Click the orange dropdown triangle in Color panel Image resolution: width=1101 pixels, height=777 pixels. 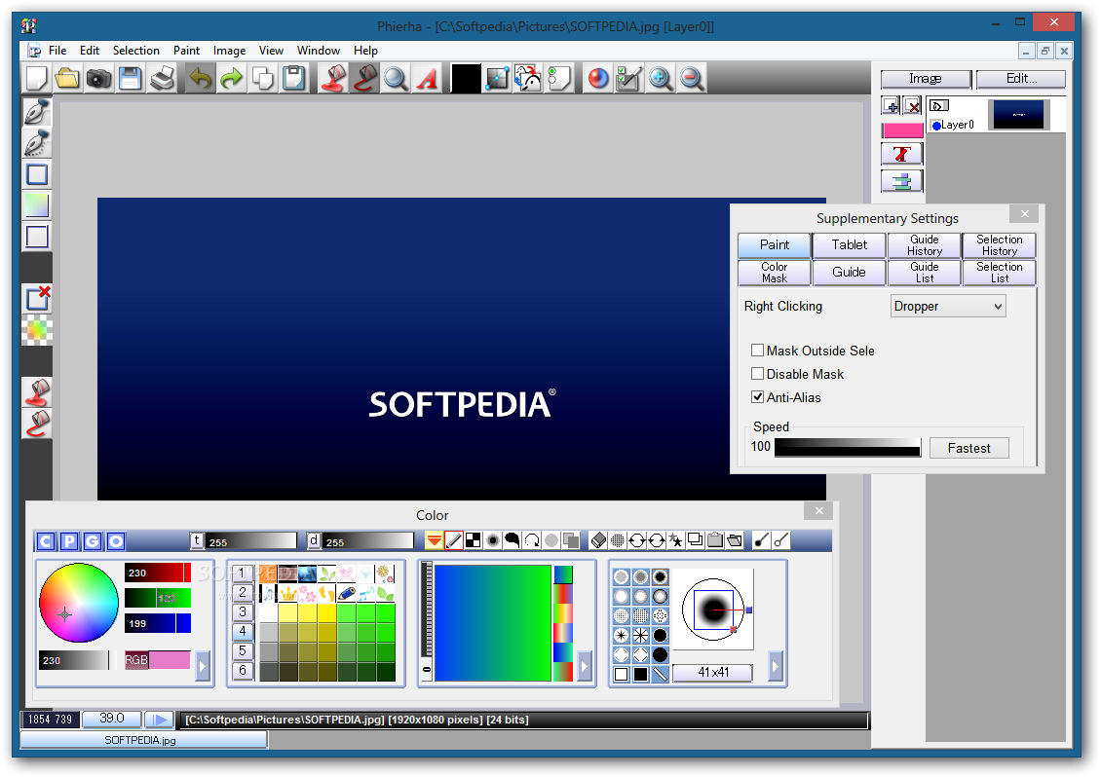434,540
